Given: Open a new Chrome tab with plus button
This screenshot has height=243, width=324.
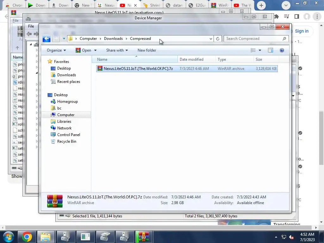Looking at the screenshot, I should coord(261,5).
